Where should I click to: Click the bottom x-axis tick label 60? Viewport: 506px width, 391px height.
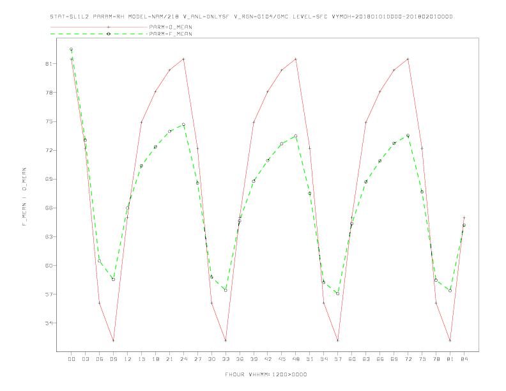click(352, 359)
